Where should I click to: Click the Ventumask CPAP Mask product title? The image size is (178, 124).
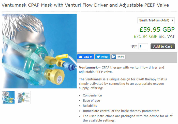tap(85, 5)
